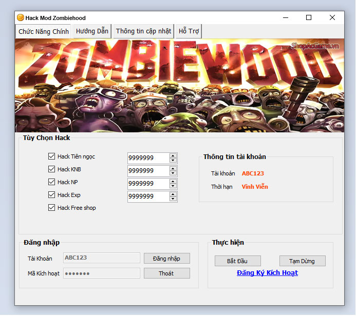This screenshot has height=316, width=356.
Task: Click the app icon in title bar
Action: point(21,18)
